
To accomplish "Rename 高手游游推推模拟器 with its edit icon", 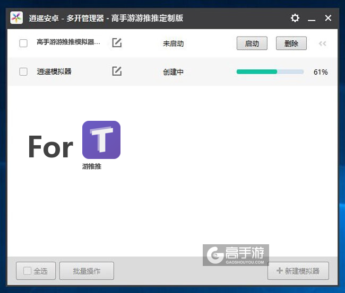I will coord(117,42).
